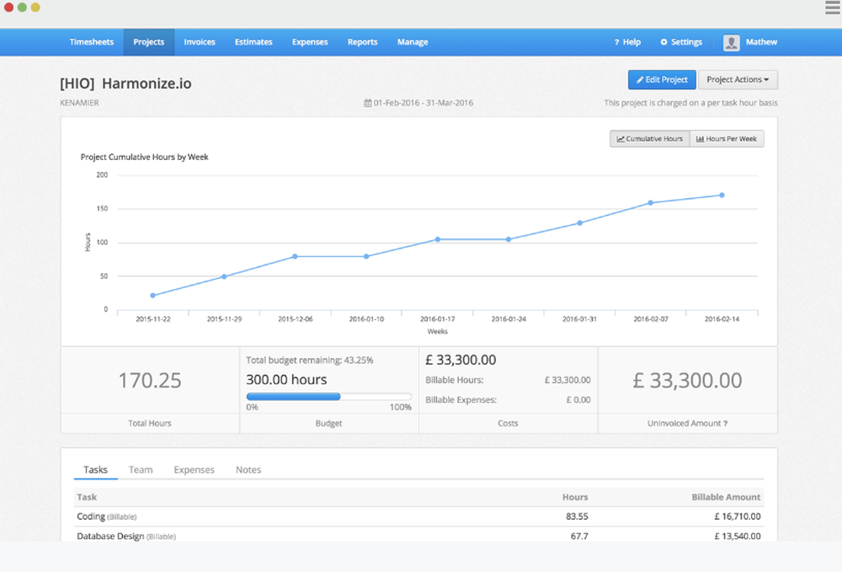The image size is (842, 572).
Task: Click the 83.55 hours value
Action: [578, 516]
